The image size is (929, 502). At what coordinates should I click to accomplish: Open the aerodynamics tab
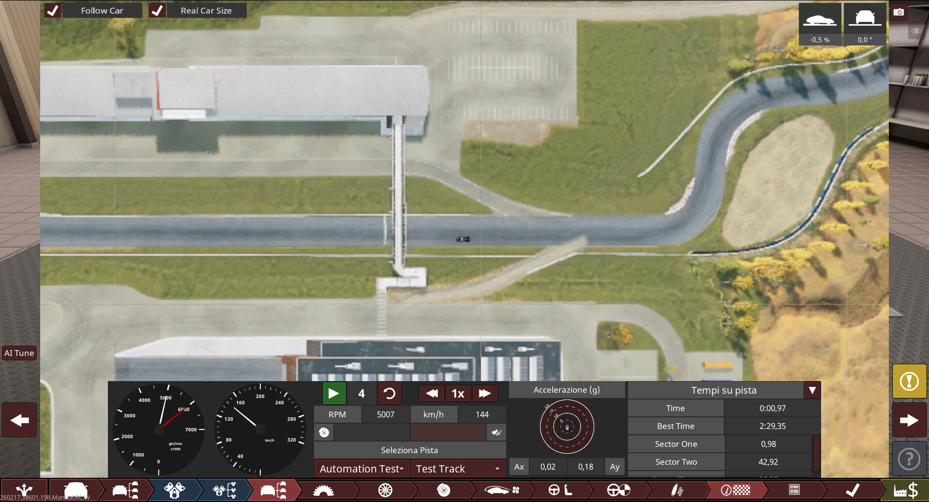pos(502,490)
